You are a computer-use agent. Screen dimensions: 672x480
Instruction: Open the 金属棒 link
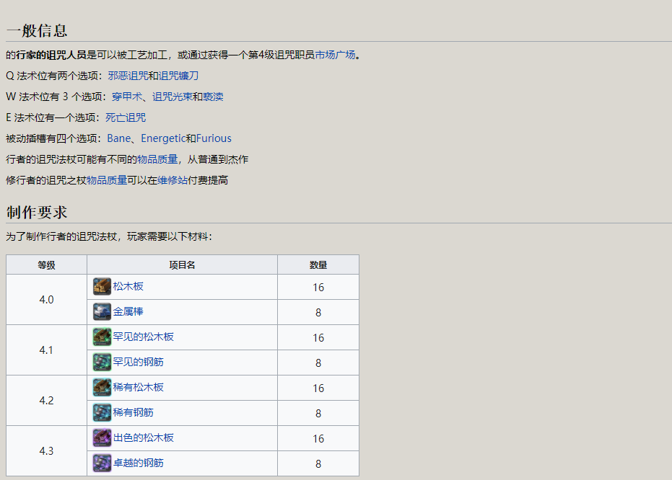point(128,311)
